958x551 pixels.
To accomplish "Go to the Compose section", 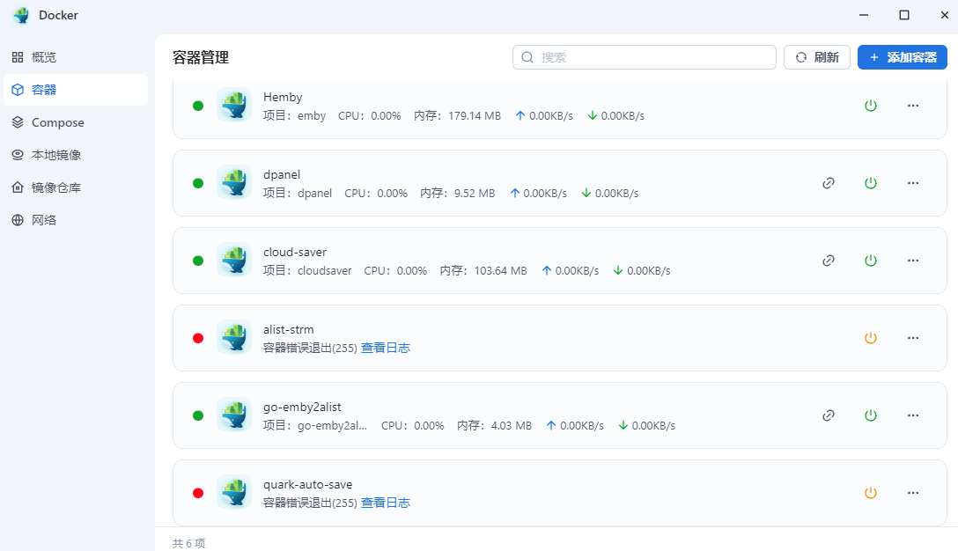I will coord(76,122).
